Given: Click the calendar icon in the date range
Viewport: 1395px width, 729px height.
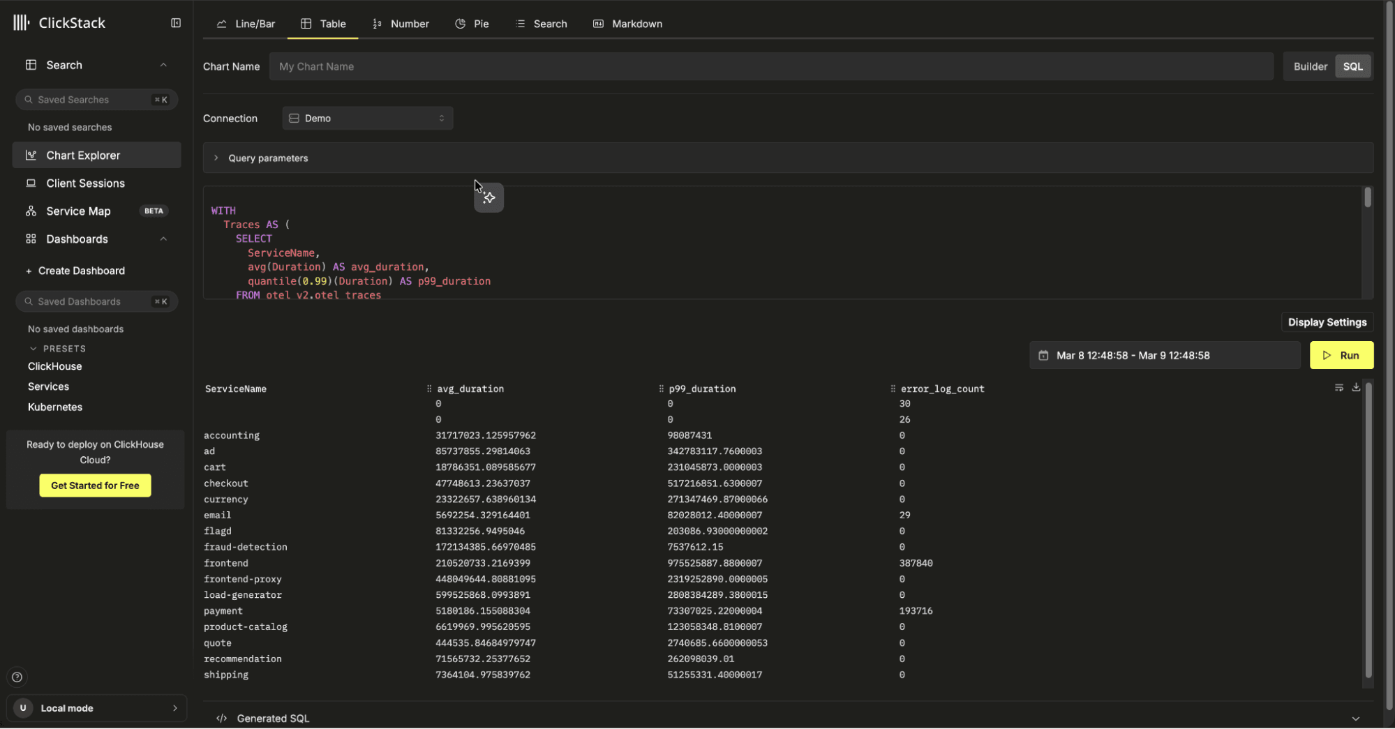Looking at the screenshot, I should pyautogui.click(x=1043, y=356).
